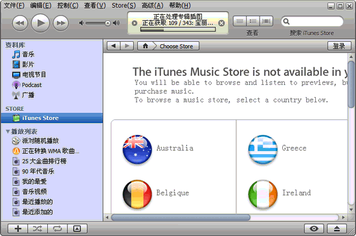The image size is (356, 236).
Task: Click the Belgique store link
Action: (x=173, y=193)
